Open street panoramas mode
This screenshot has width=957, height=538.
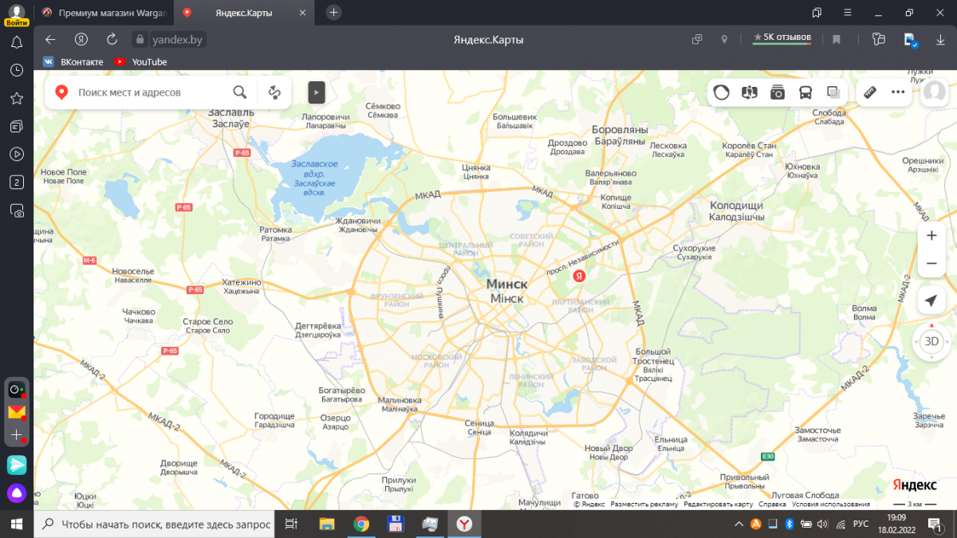(749, 92)
